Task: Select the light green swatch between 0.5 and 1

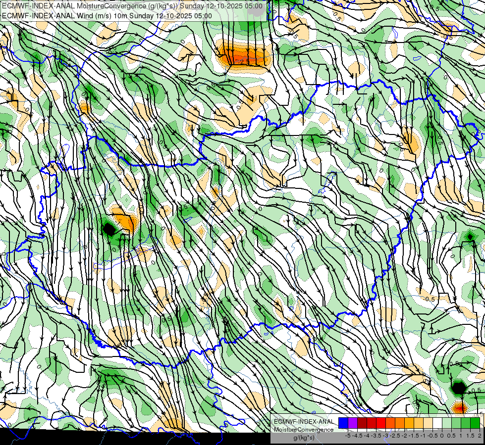Action: pos(456,423)
